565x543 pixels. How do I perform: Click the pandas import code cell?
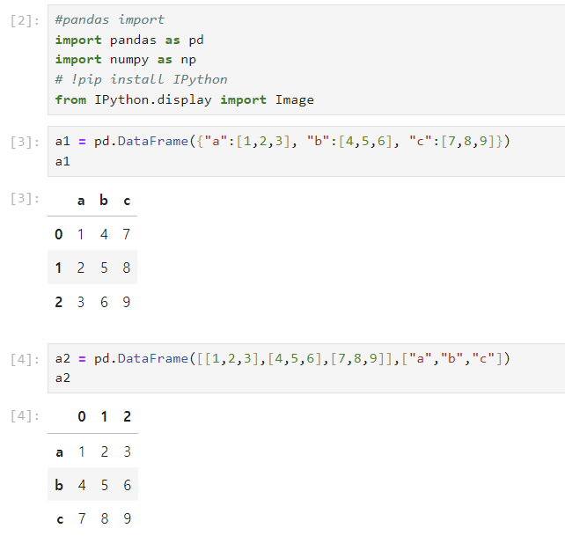point(306,60)
